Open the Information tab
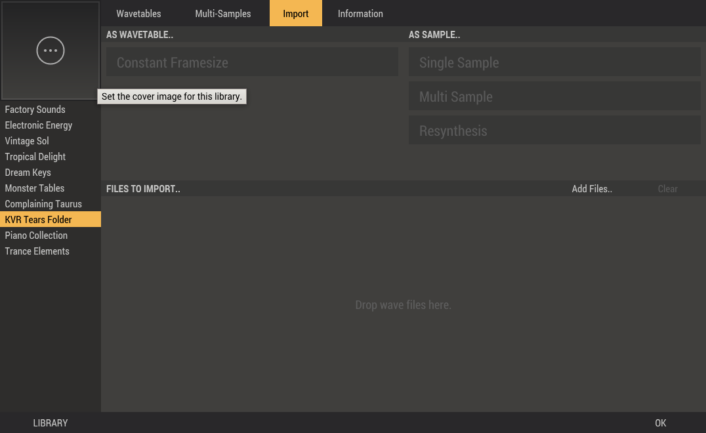This screenshot has width=706, height=433. coord(360,13)
